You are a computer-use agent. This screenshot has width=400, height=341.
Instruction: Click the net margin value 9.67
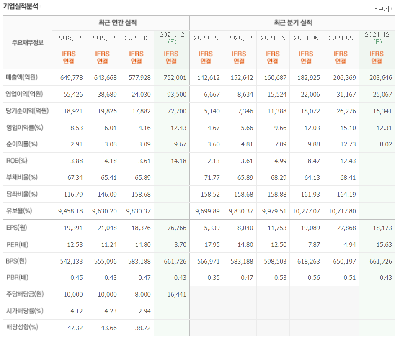[x=180, y=144]
